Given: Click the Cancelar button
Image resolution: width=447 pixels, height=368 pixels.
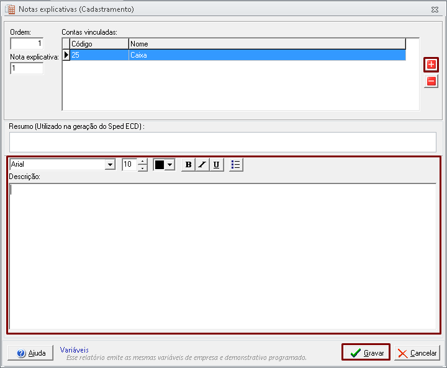Looking at the screenshot, I should (x=417, y=353).
